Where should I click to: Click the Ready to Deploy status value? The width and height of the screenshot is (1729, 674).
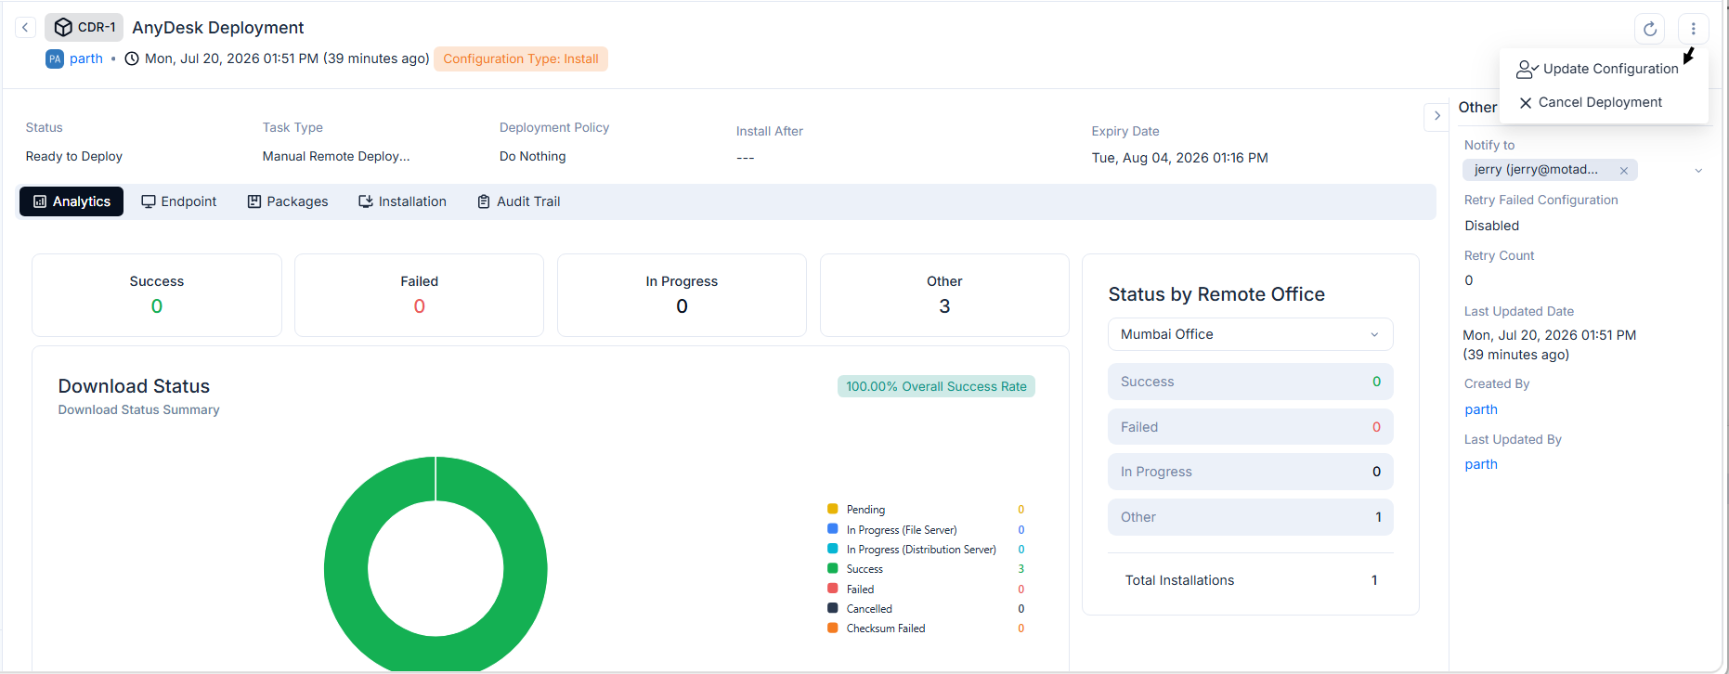pyautogui.click(x=74, y=156)
